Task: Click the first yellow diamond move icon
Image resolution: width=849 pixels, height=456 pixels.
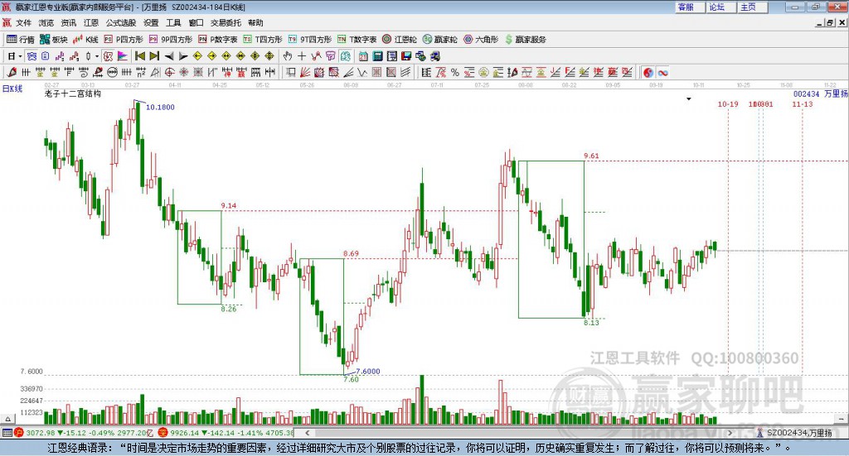Action: coord(197,56)
